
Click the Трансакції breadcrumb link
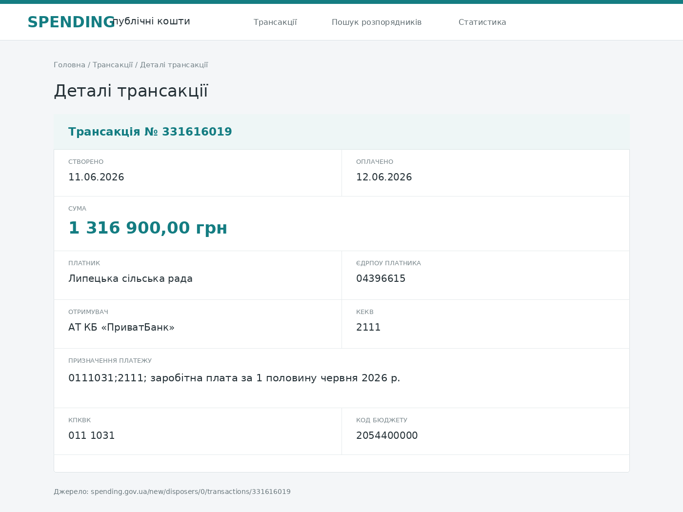click(x=113, y=65)
